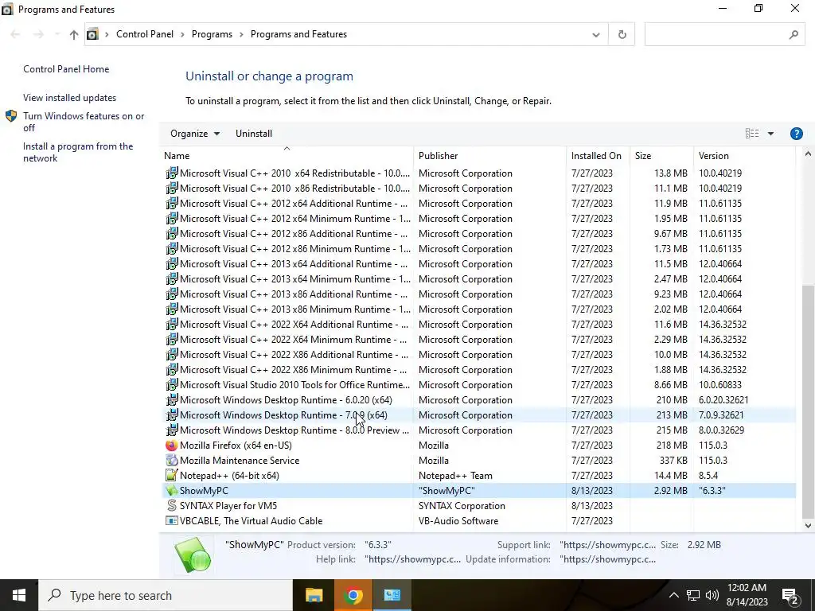Sort by the Installed On column header
815x611 pixels.
coord(598,155)
